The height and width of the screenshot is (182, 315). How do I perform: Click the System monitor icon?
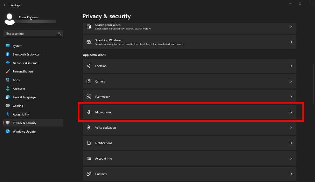click(8, 45)
